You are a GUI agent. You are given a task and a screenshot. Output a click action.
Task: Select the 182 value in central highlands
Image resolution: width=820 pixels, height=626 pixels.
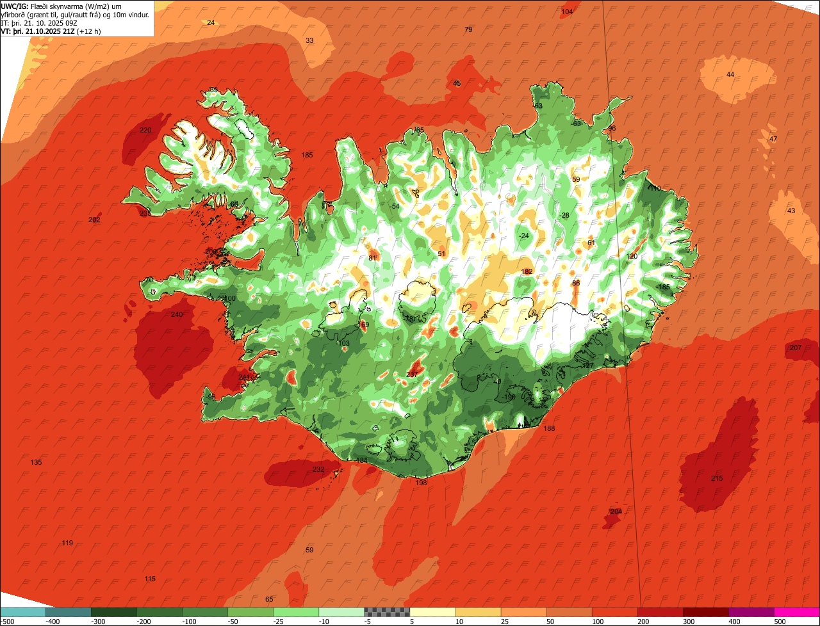527,271
